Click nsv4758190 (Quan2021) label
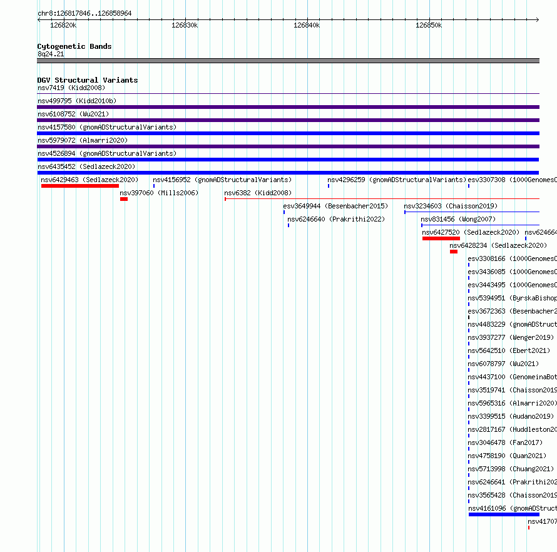Screen dimensions: 557x552 tap(507, 456)
